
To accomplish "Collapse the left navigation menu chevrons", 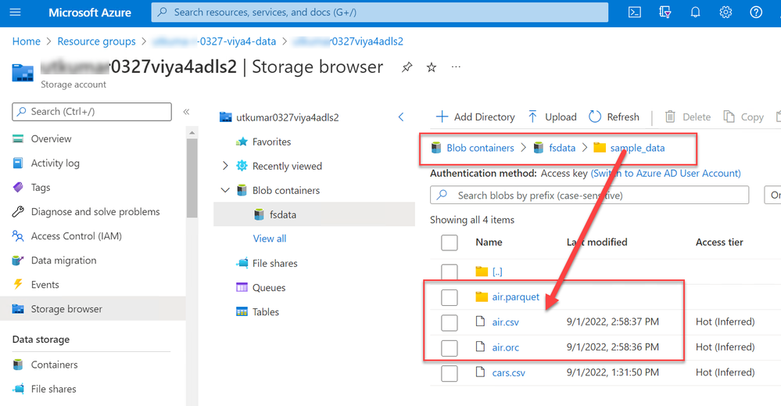I will pos(186,112).
